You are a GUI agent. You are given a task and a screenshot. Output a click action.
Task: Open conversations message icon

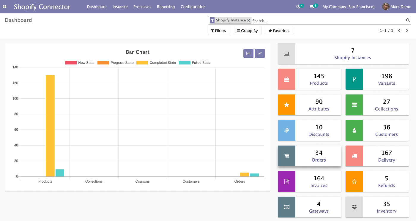(x=312, y=7)
